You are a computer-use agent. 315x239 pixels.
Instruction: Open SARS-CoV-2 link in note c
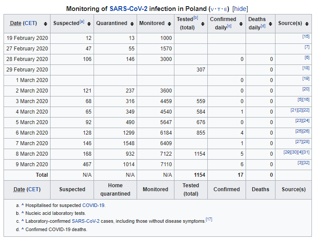86,221
